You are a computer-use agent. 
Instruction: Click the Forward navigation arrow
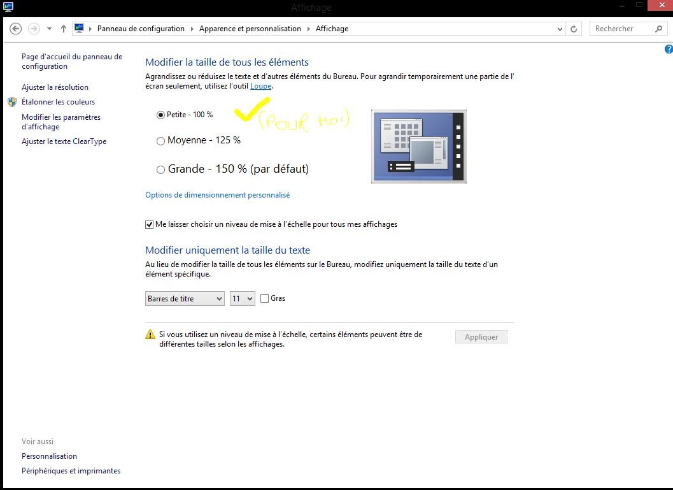[x=34, y=29]
